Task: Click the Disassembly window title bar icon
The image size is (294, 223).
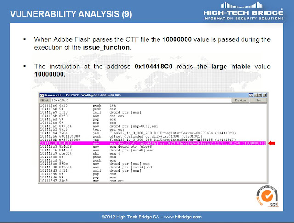Action: coord(42,95)
